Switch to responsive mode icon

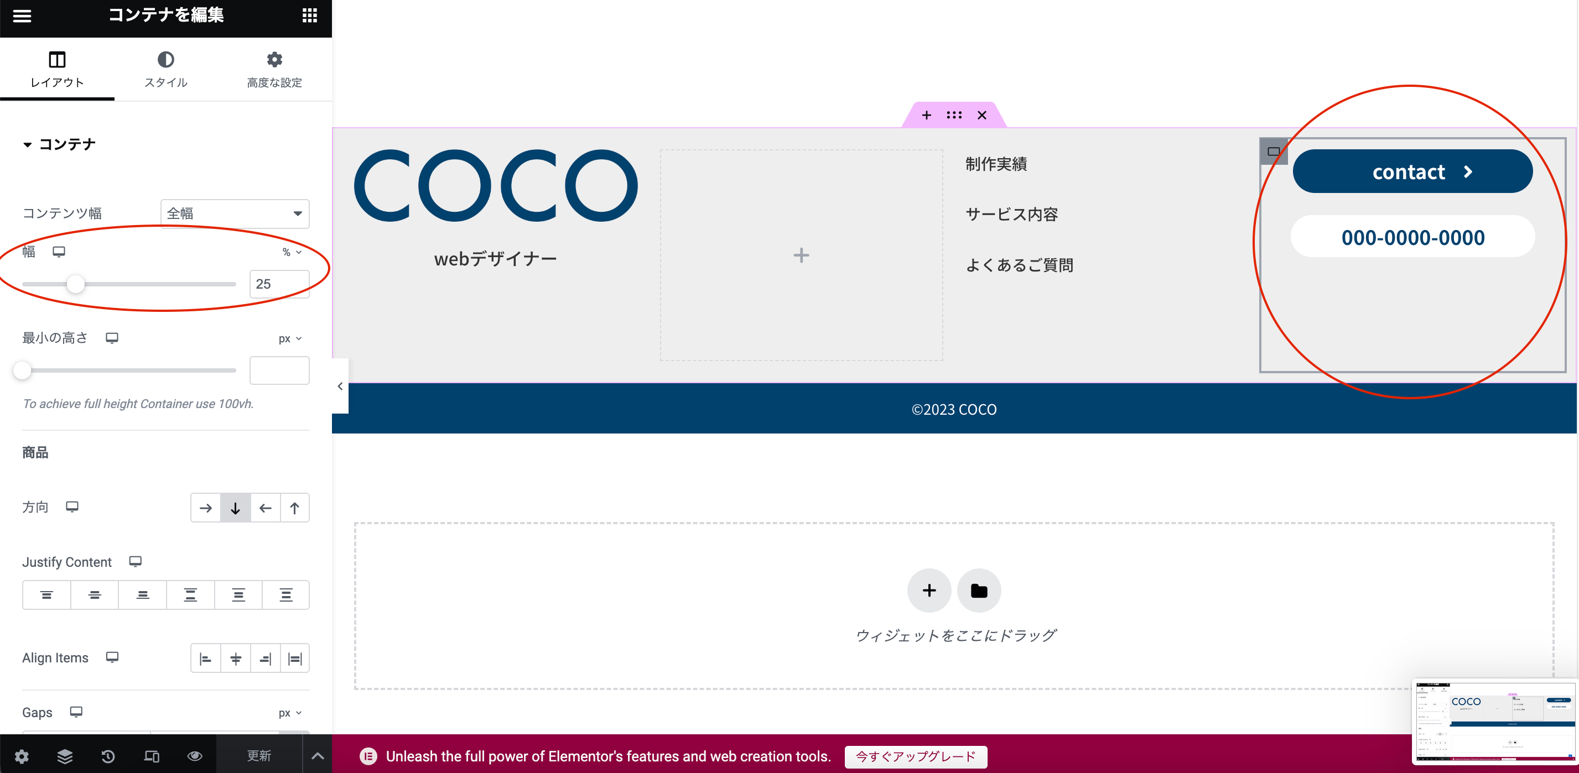(x=152, y=756)
